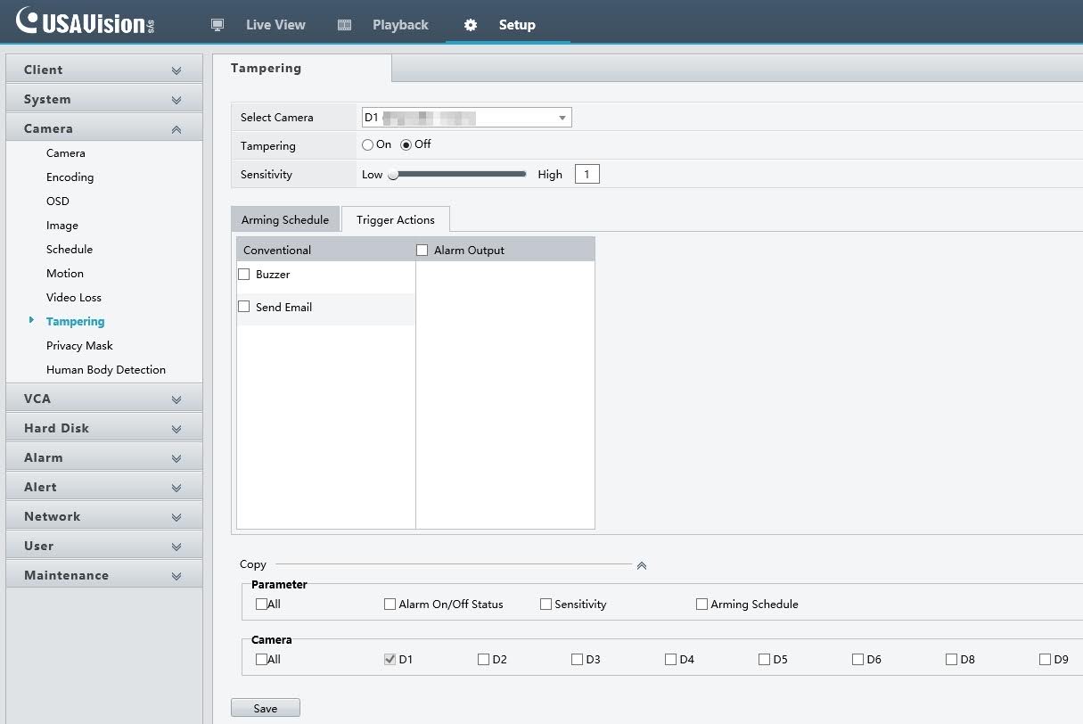Check the D3 camera checkbox

pyautogui.click(x=577, y=660)
